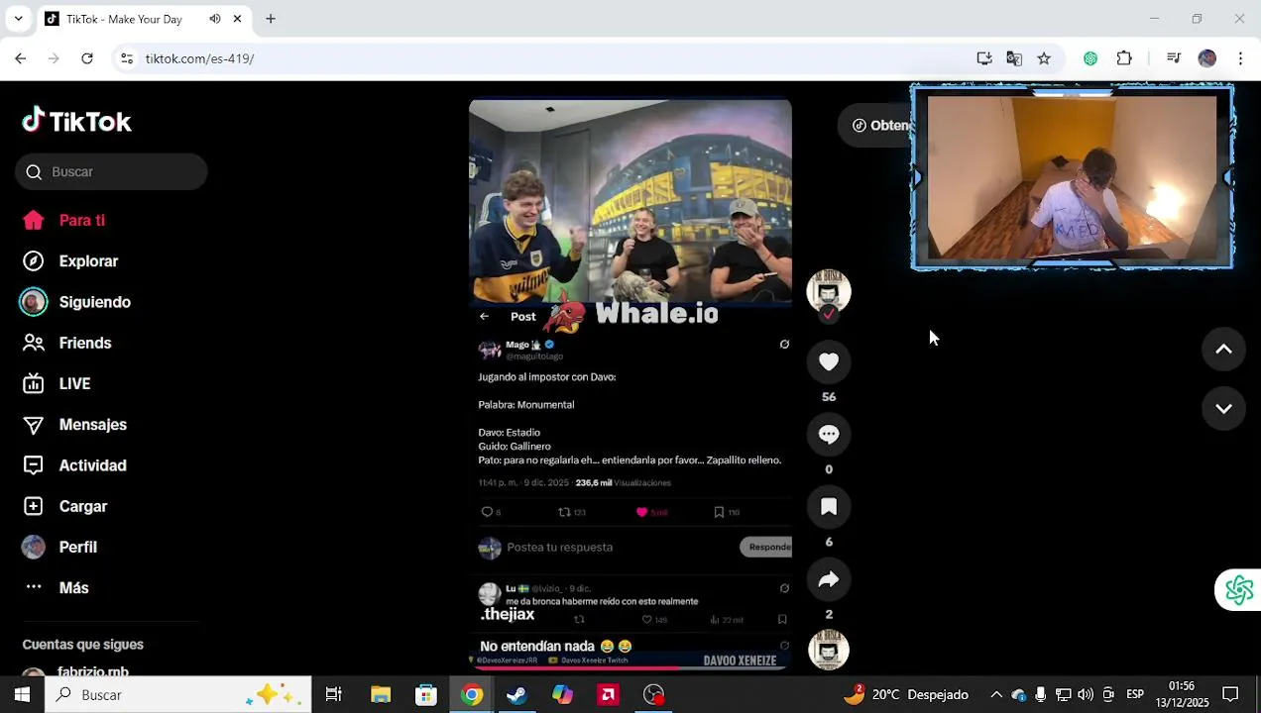
Task: Click the TikTok logo
Action: pyautogui.click(x=76, y=121)
